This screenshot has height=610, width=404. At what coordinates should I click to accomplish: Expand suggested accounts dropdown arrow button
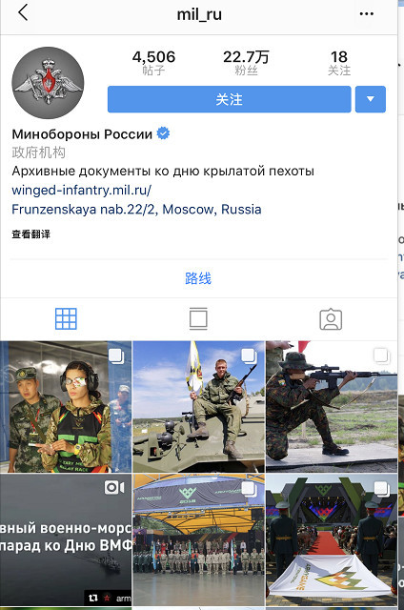[x=370, y=99]
